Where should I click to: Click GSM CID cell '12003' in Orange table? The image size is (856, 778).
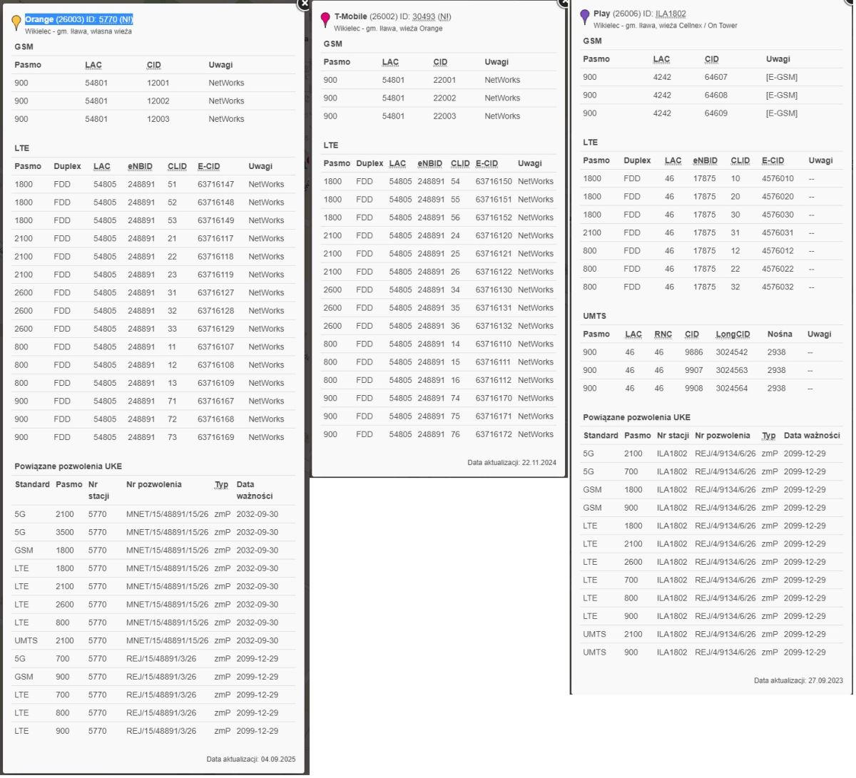(x=158, y=120)
